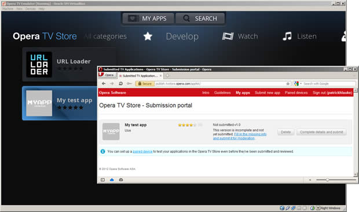The height and width of the screenshot is (212, 359).
Task: Open SEARCH in the TV Store
Action: point(200,19)
